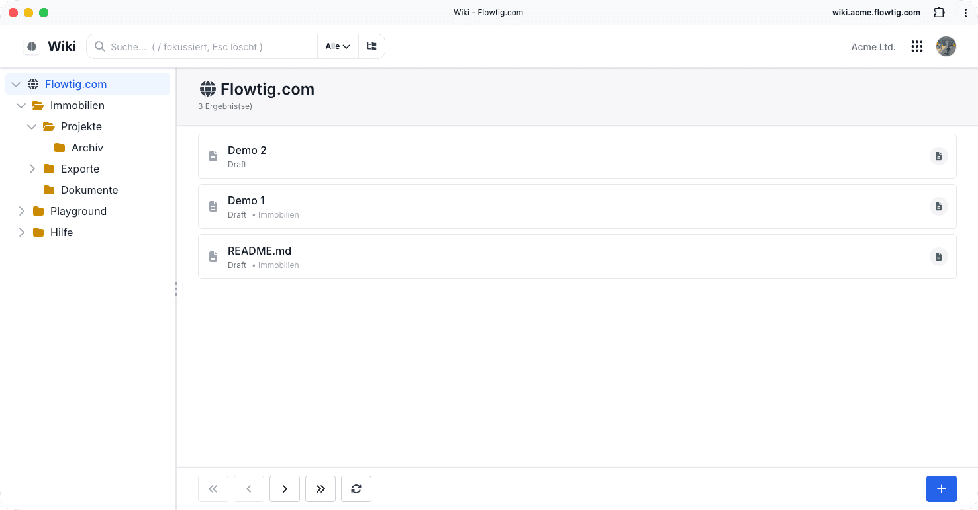Click the Wiki title in header

coord(62,46)
